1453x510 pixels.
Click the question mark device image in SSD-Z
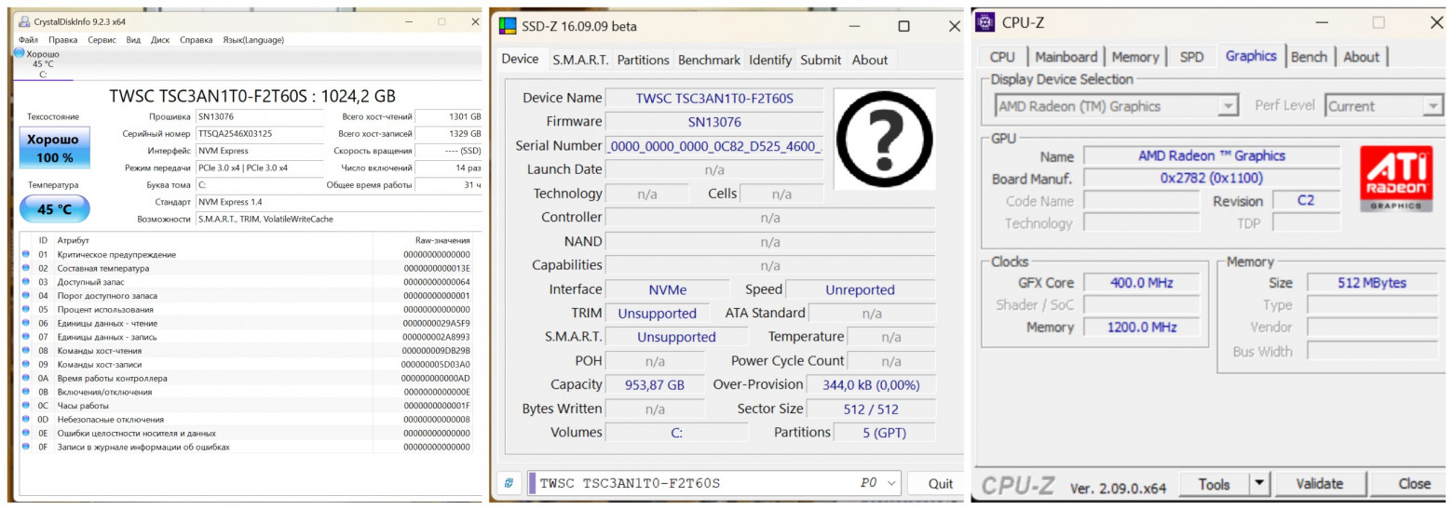[x=884, y=139]
